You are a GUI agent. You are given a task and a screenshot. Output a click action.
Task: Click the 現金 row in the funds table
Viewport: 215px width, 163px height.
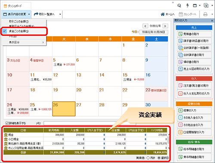pos(85,135)
